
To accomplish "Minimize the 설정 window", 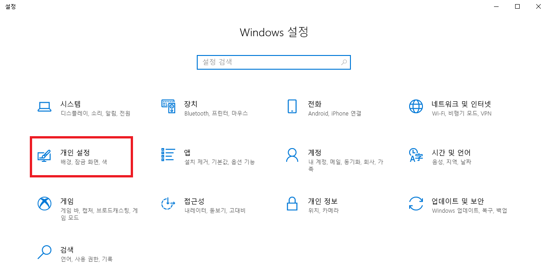I will pyautogui.click(x=496, y=6).
